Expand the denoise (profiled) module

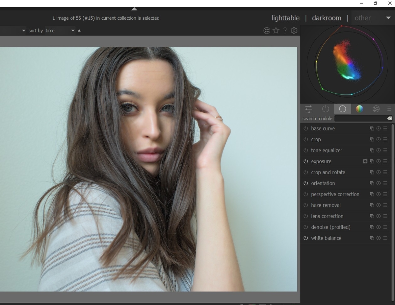[x=331, y=227]
